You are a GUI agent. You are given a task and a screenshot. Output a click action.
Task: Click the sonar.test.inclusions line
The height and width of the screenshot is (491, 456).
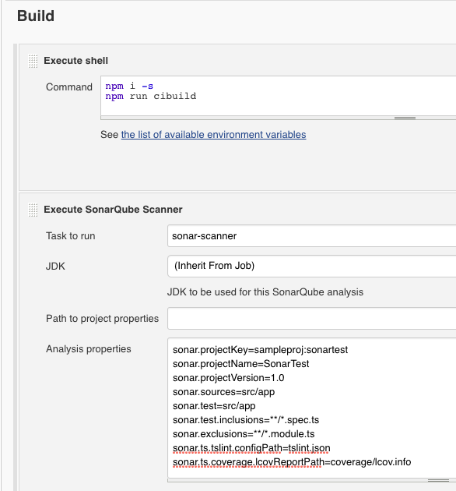click(x=246, y=420)
